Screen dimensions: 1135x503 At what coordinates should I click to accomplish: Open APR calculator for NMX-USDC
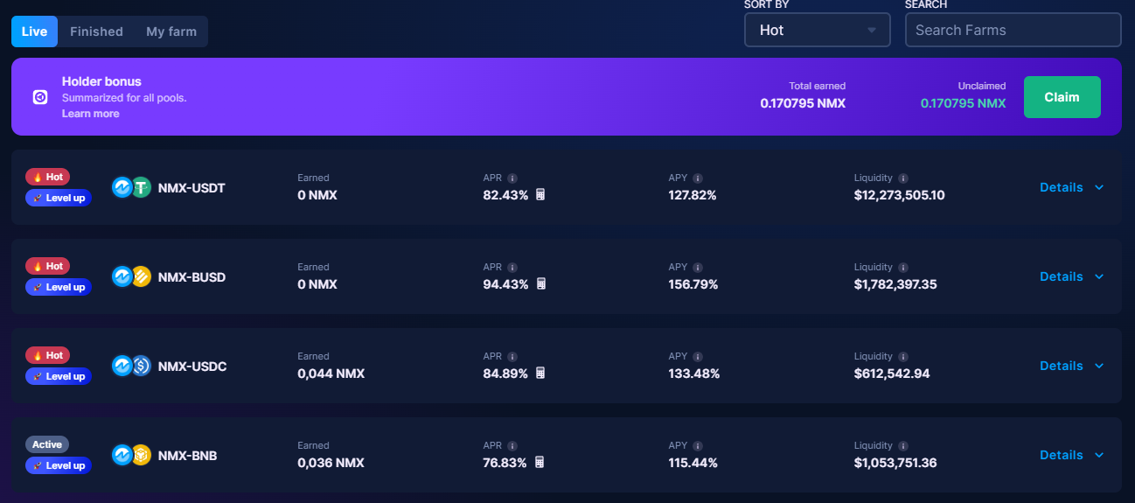[x=540, y=374]
